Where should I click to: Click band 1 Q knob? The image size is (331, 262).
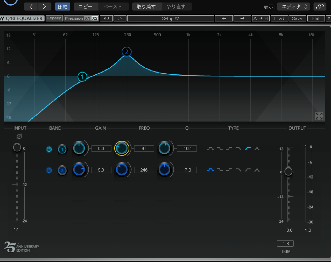click(x=164, y=148)
